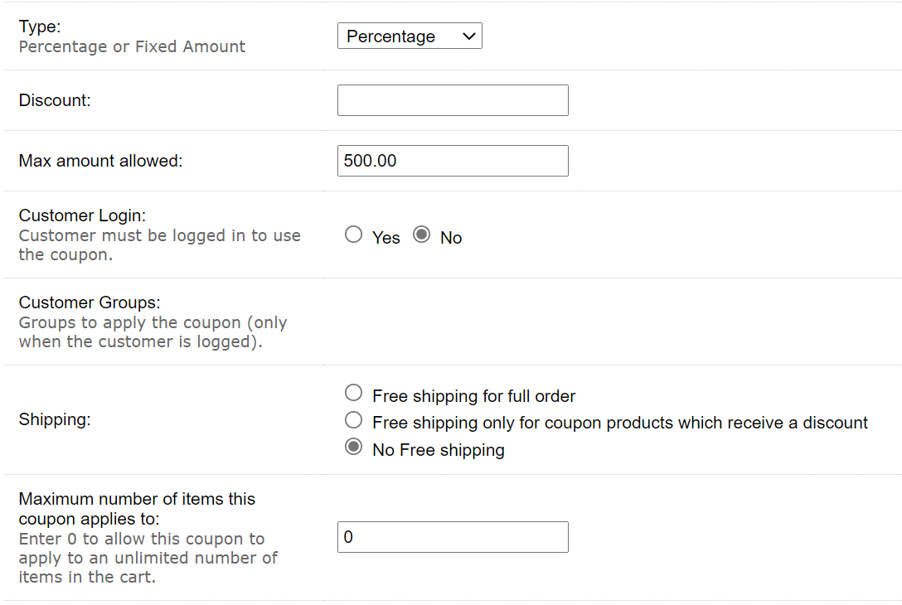Image resolution: width=902 pixels, height=605 pixels.
Task: Select the No radio circle for Customer Login
Action: coord(421,235)
